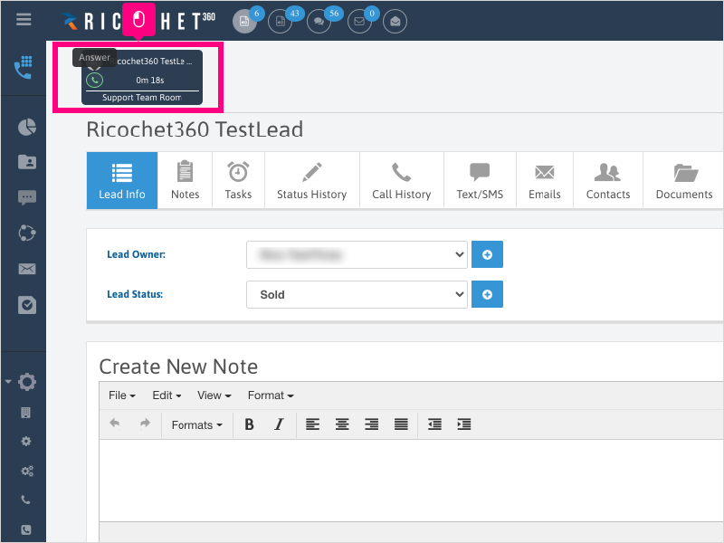This screenshot has height=543, width=724.
Task: Open the chat bubble sidebar icon
Action: pos(27,197)
